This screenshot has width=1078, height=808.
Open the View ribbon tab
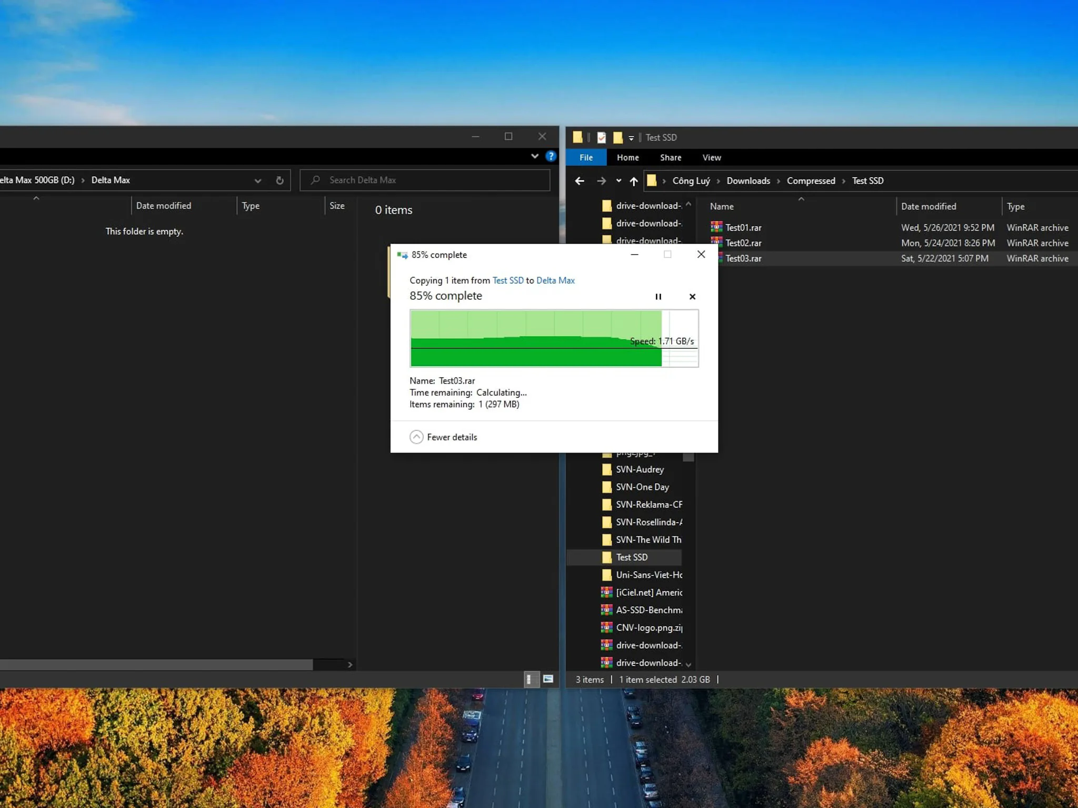(711, 157)
